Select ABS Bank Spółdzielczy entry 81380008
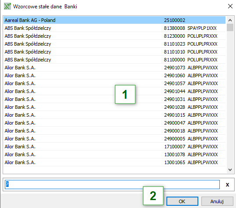236x208 pixels. 114,28
